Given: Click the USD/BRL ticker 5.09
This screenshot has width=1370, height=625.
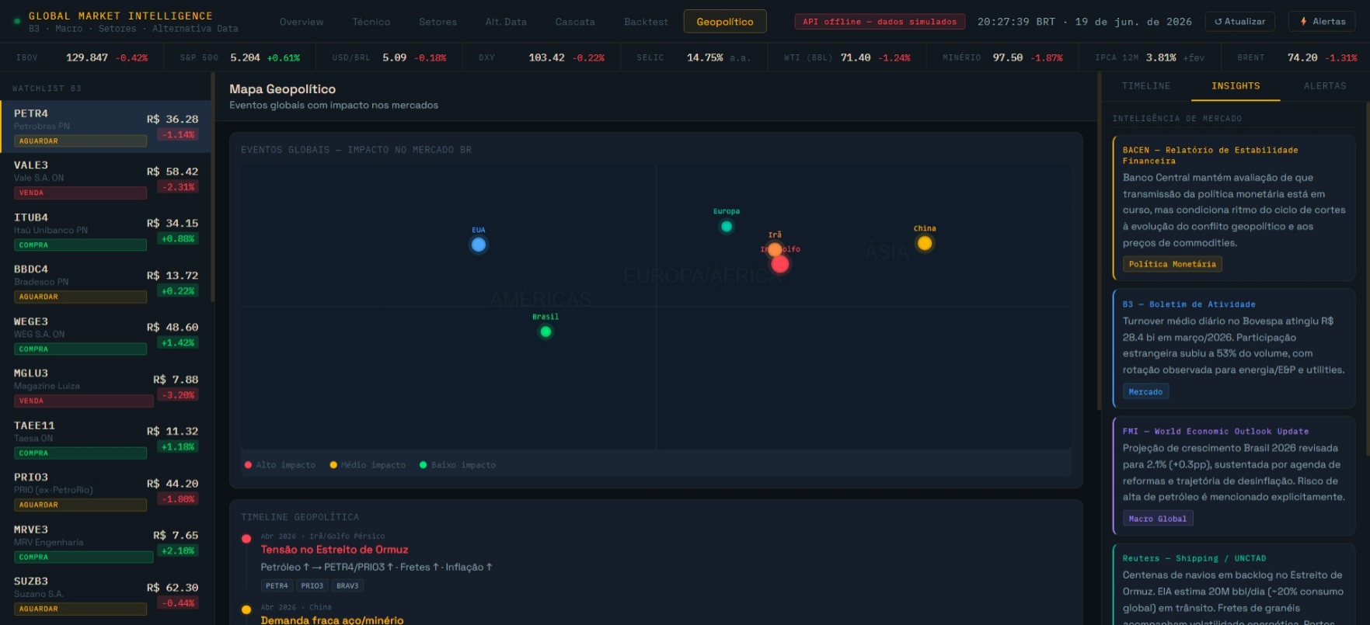Looking at the screenshot, I should (394, 57).
